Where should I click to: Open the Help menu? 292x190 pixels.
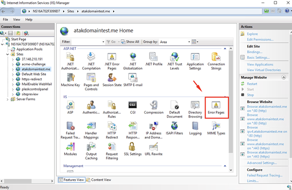point(29,19)
